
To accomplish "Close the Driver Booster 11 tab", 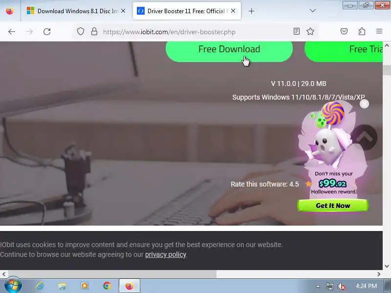I will pyautogui.click(x=233, y=11).
